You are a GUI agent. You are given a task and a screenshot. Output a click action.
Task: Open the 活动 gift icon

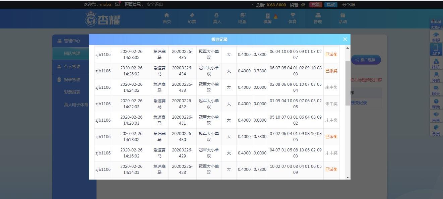click(342, 15)
